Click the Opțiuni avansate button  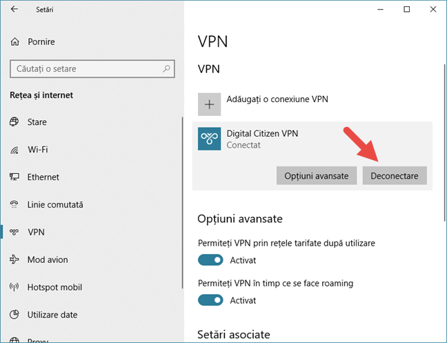tap(317, 175)
